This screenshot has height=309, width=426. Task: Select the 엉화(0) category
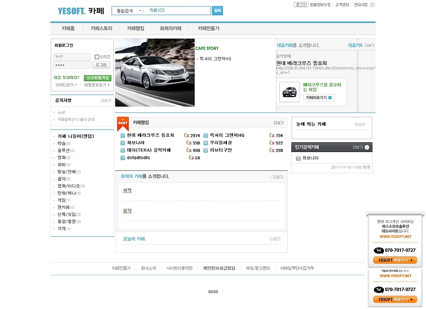[64, 157]
